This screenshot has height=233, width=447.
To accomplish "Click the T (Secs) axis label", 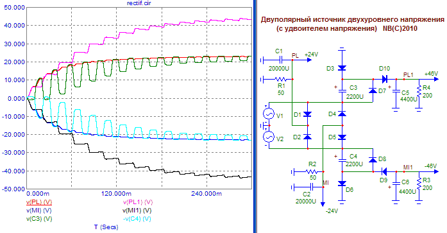I will 106,227.
